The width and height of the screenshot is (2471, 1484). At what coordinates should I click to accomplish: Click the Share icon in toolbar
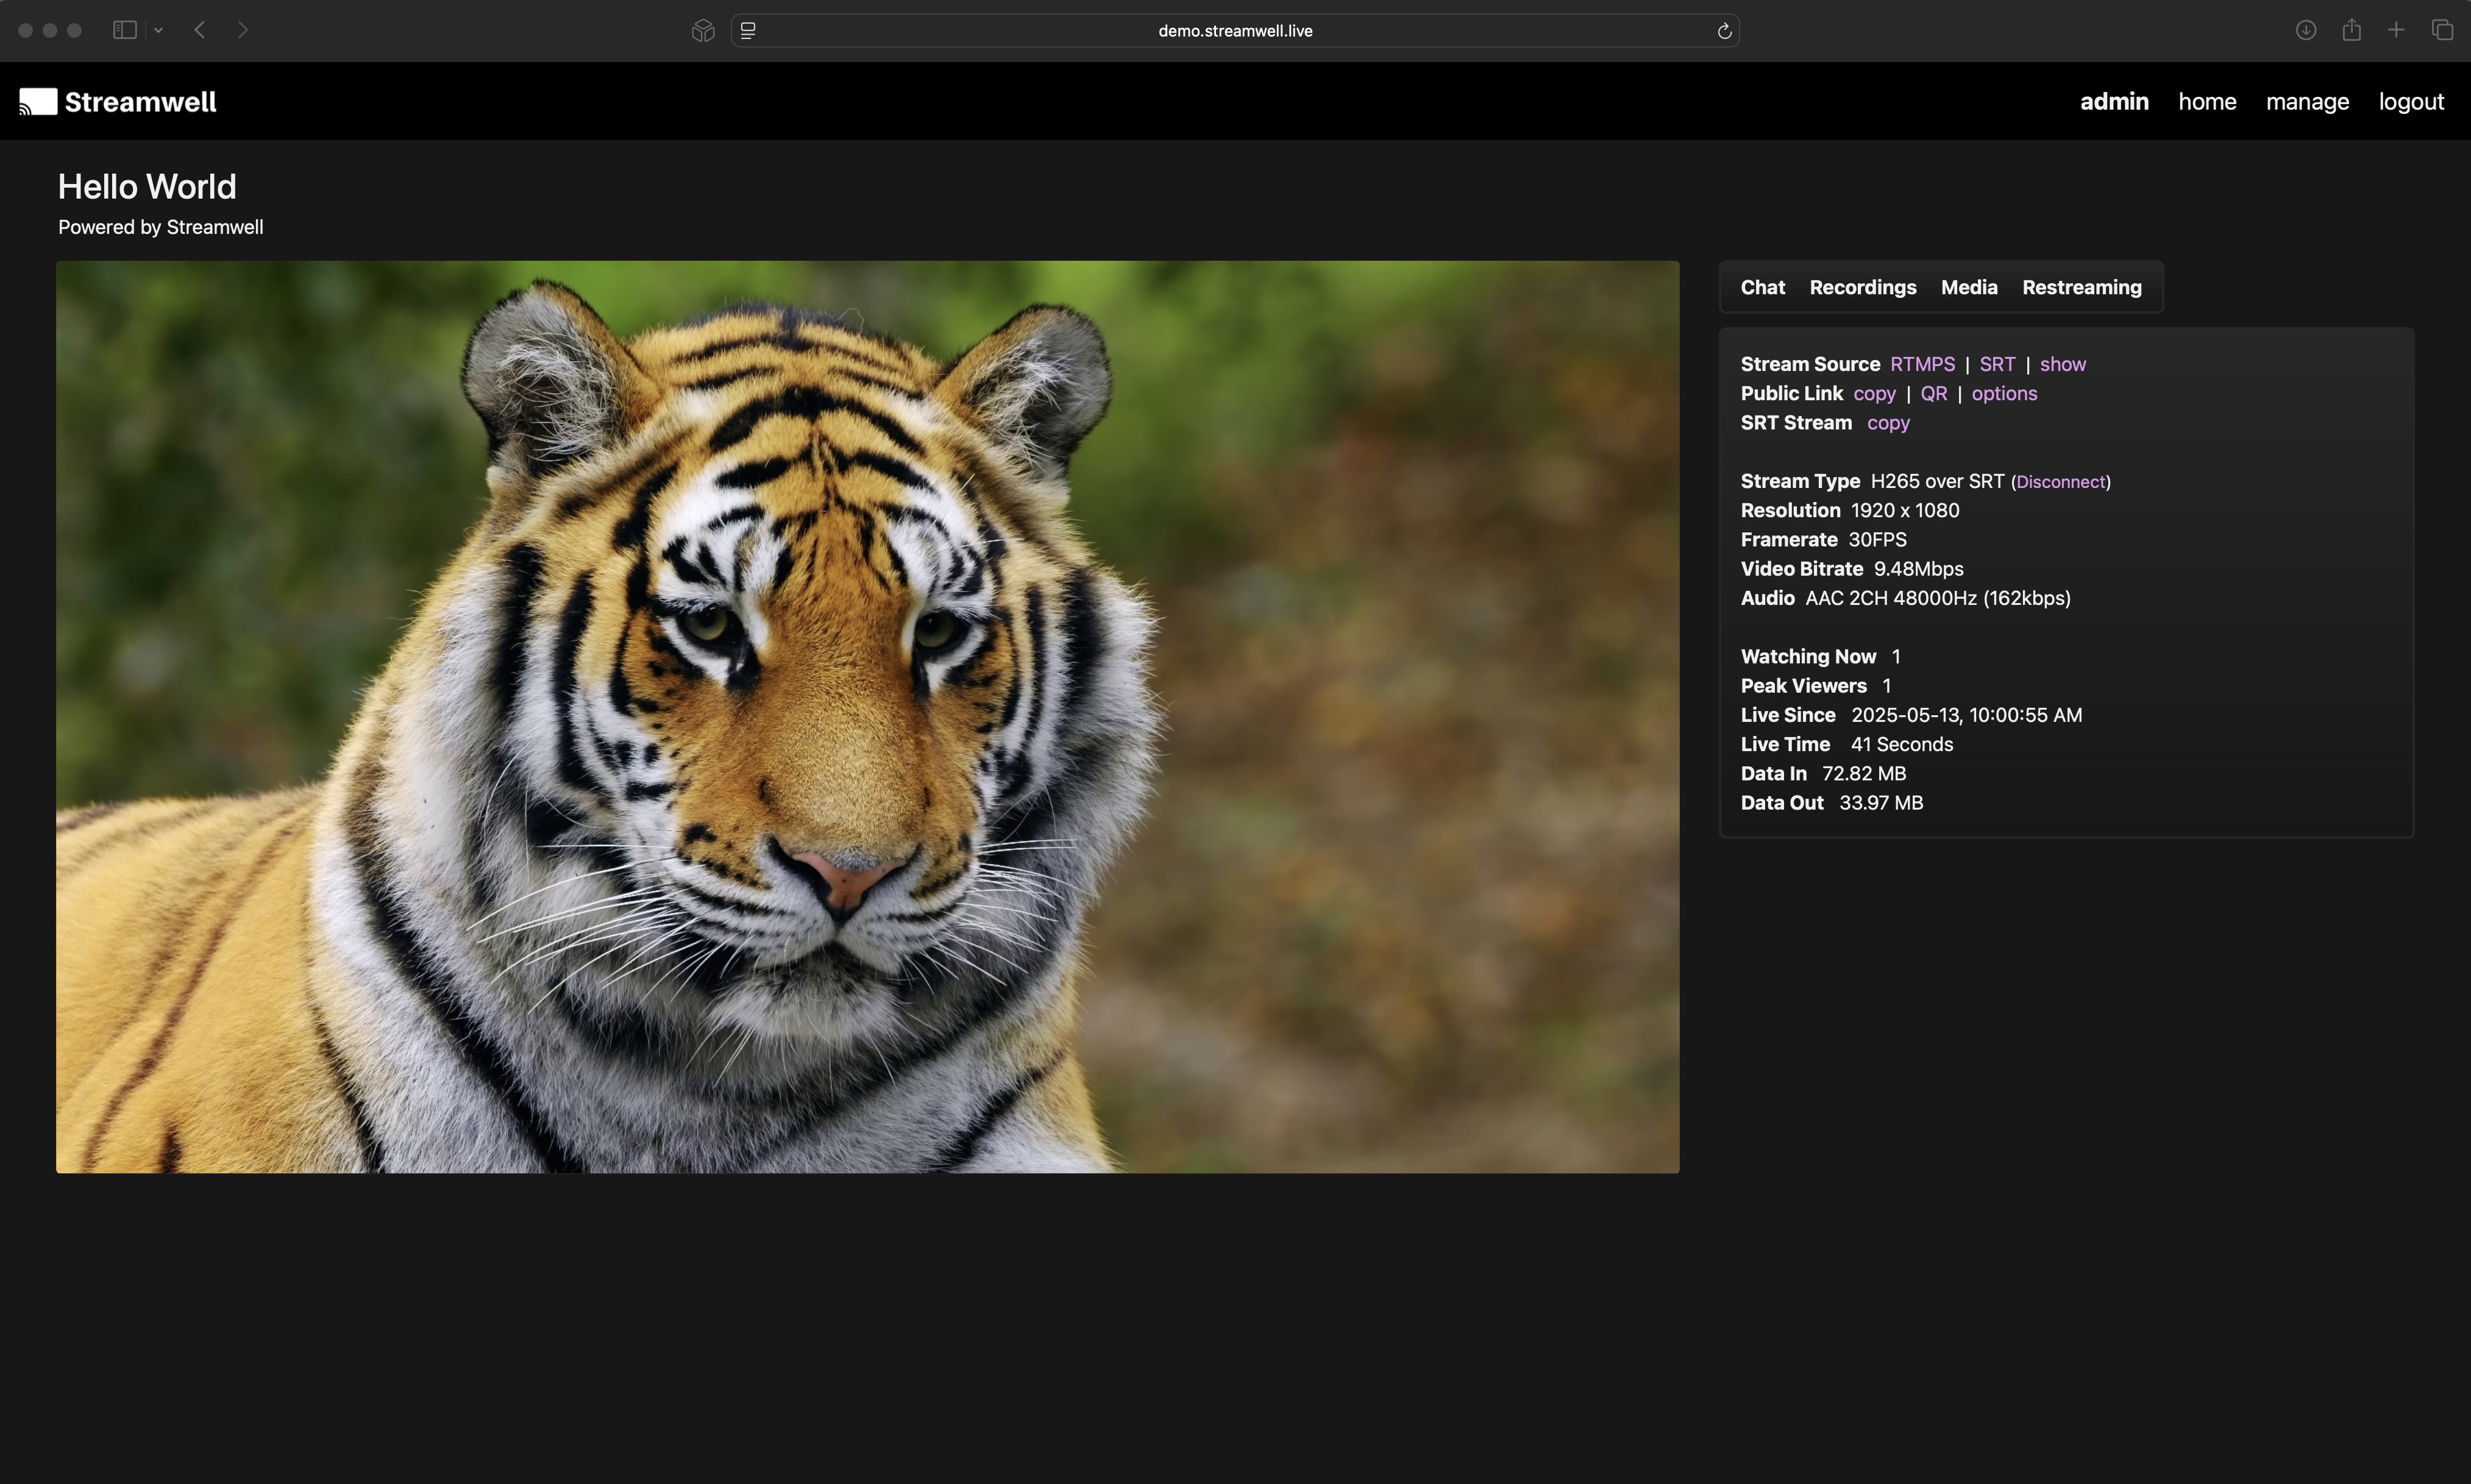2351,30
